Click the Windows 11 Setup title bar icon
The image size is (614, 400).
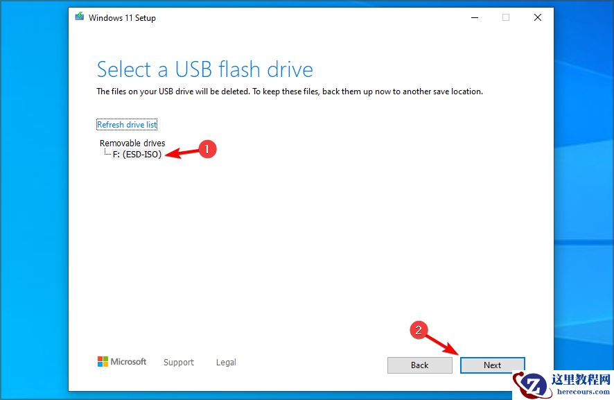pyautogui.click(x=80, y=17)
